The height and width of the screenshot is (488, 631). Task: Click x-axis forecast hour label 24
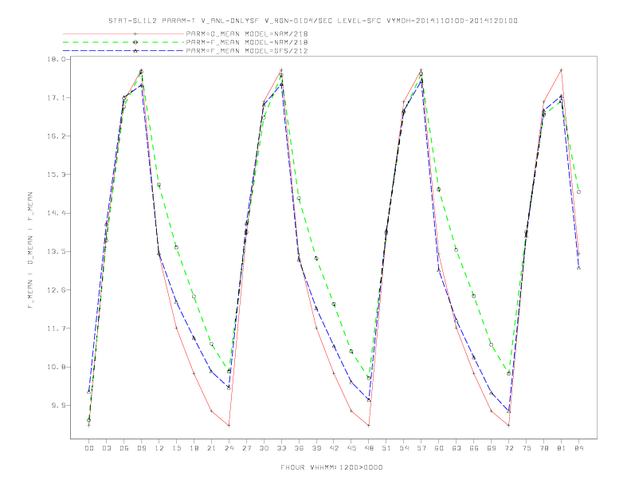click(x=229, y=448)
